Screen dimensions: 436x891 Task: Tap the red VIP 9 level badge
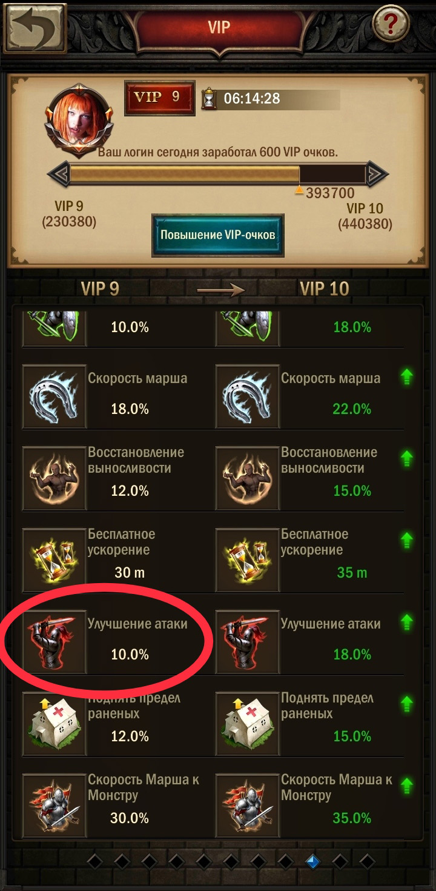[160, 98]
